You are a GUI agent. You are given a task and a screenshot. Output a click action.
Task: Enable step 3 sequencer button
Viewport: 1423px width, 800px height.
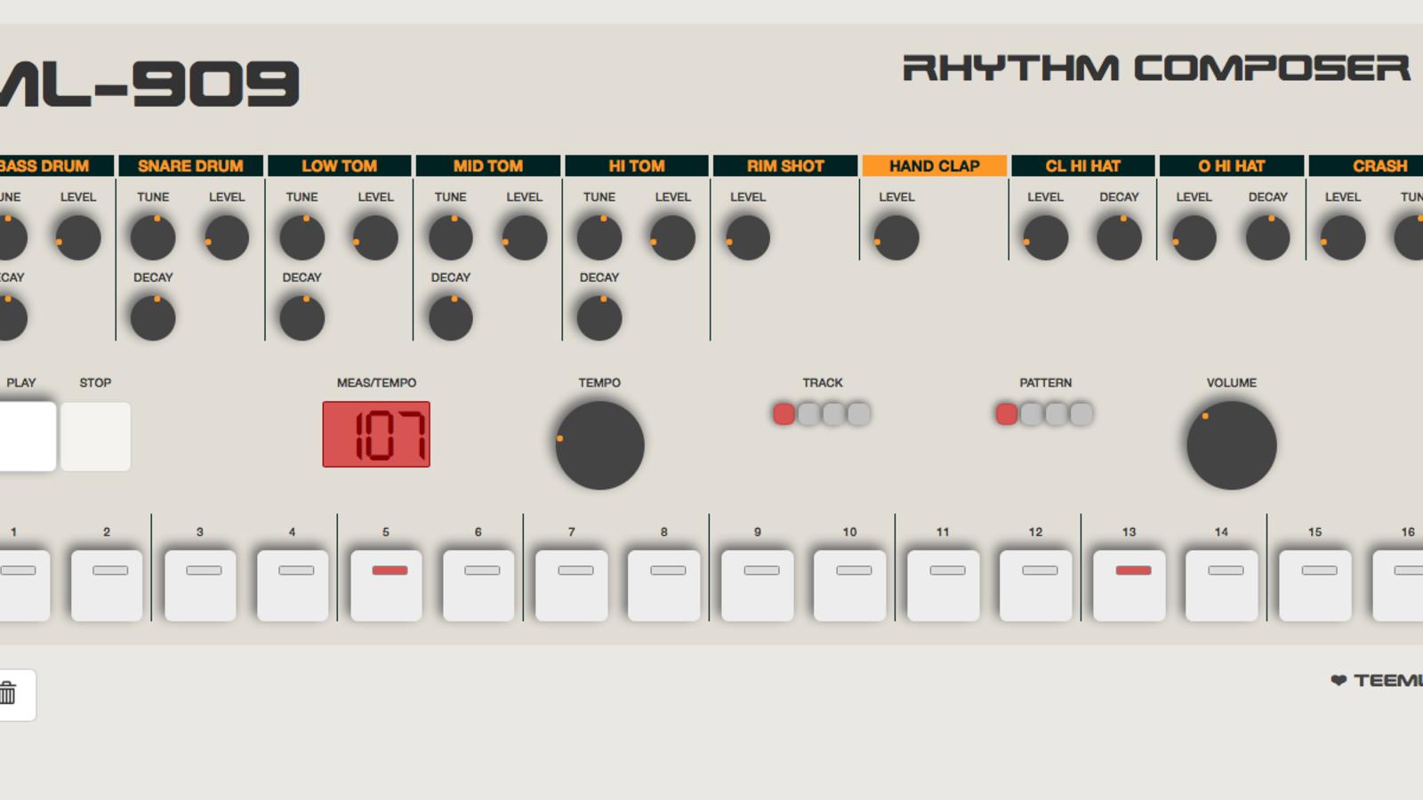pos(200,585)
